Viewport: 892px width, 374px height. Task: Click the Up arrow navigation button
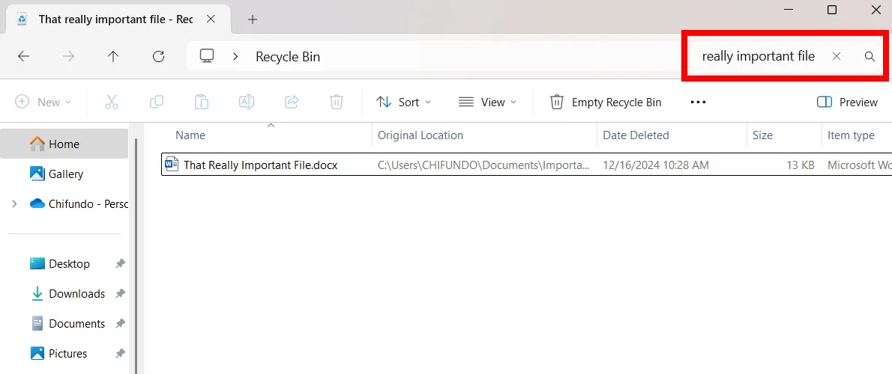(x=113, y=56)
